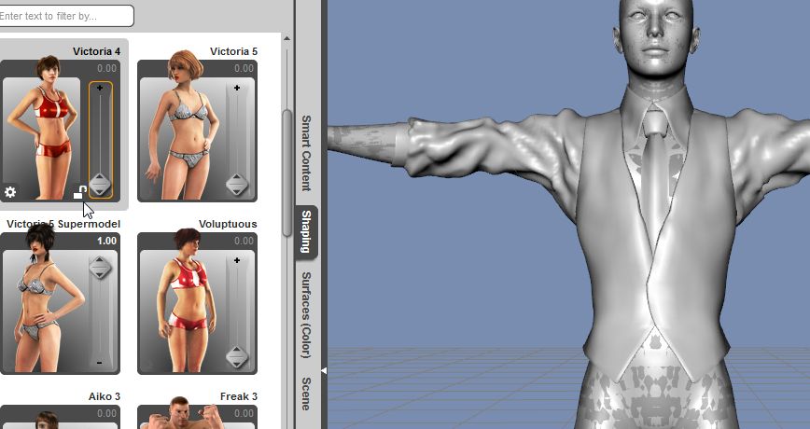Click the Victoria 5 Supermodel slider handle
Viewport: 810px width, 429px height.
click(100, 268)
